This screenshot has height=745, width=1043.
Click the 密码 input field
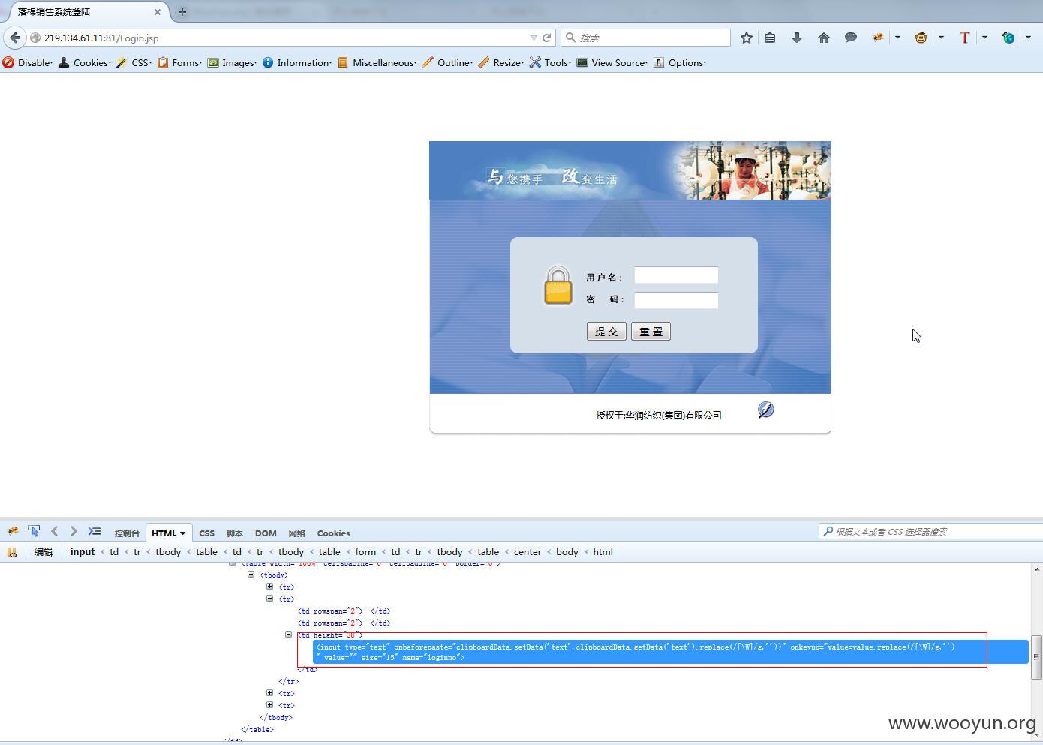[676, 300]
